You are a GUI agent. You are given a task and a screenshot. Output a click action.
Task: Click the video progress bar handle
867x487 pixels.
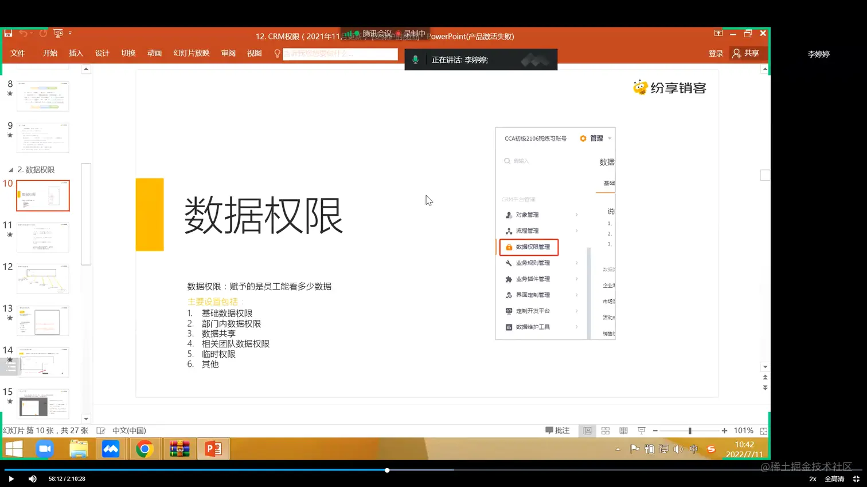387,470
